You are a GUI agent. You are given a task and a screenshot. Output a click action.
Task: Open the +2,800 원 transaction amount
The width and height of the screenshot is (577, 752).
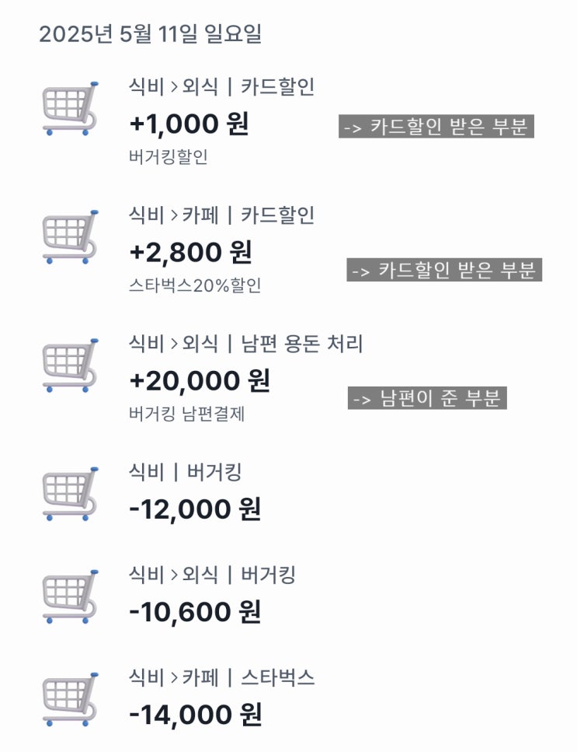(190, 253)
